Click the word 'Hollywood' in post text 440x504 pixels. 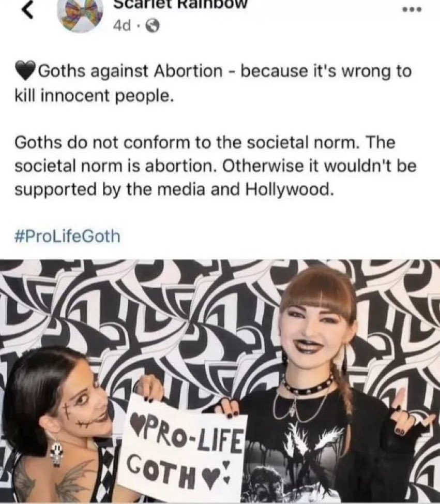coord(288,189)
